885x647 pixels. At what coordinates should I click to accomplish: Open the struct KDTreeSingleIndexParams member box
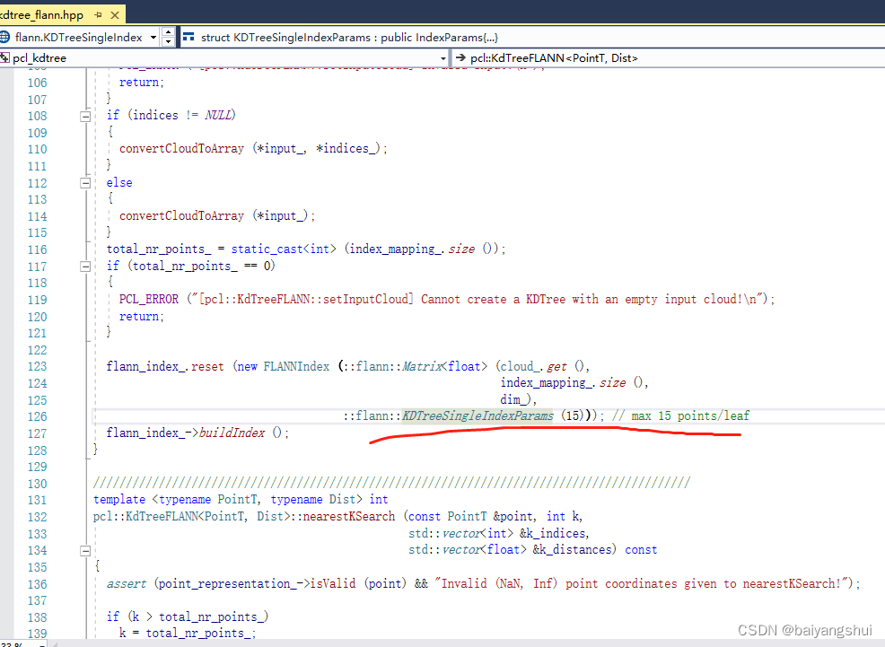click(x=531, y=37)
